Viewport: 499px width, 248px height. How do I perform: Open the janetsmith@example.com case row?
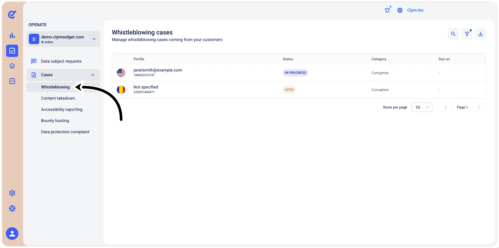[299, 73]
